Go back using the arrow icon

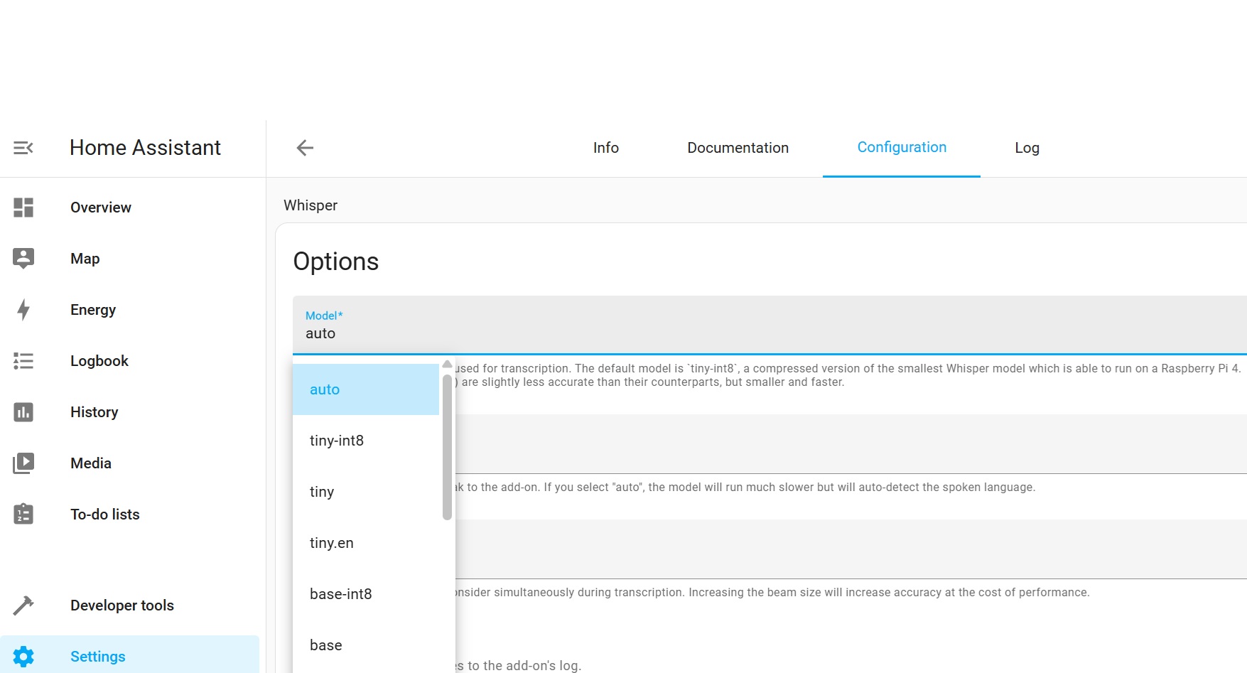305,148
